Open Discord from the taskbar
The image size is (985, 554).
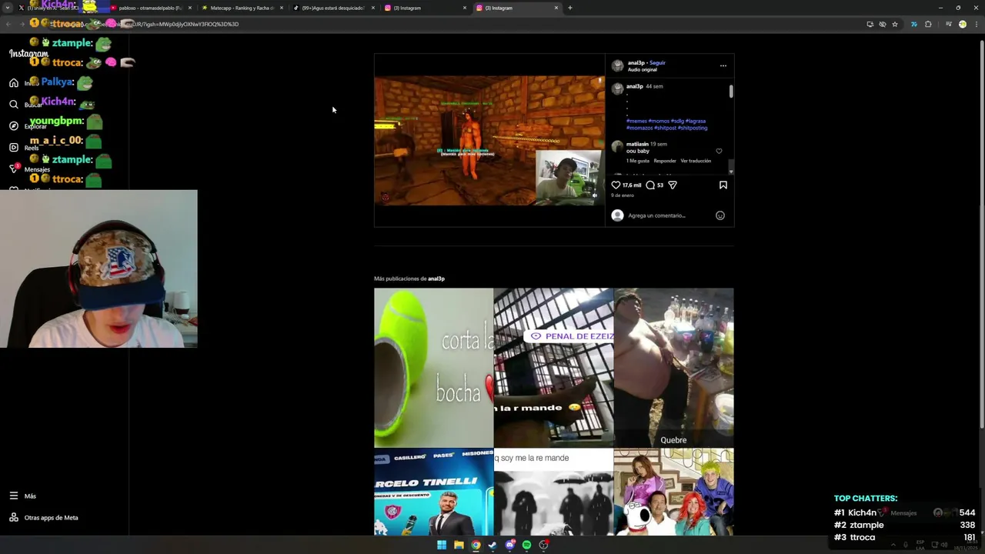(509, 545)
